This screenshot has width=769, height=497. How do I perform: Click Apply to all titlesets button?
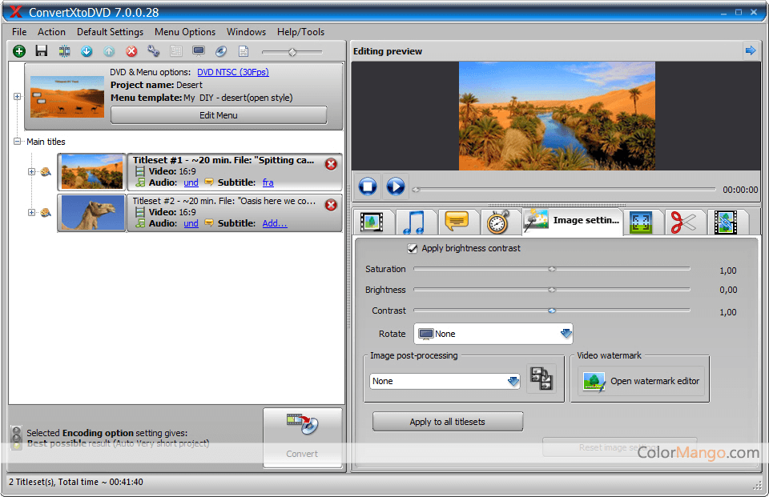coord(447,422)
